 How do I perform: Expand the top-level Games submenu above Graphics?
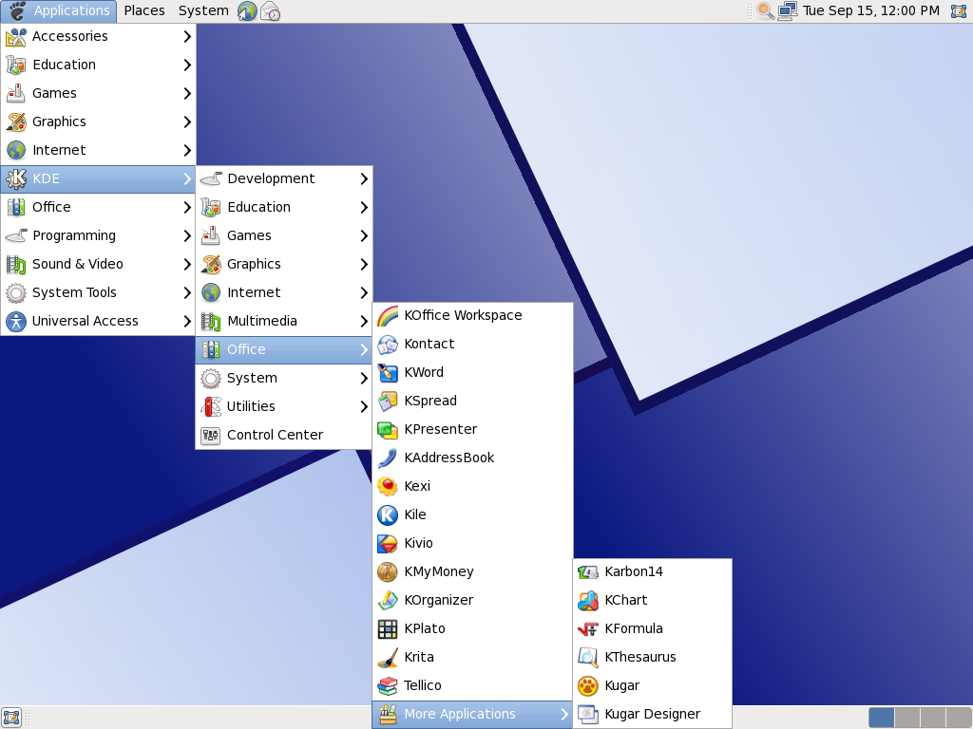98,94
